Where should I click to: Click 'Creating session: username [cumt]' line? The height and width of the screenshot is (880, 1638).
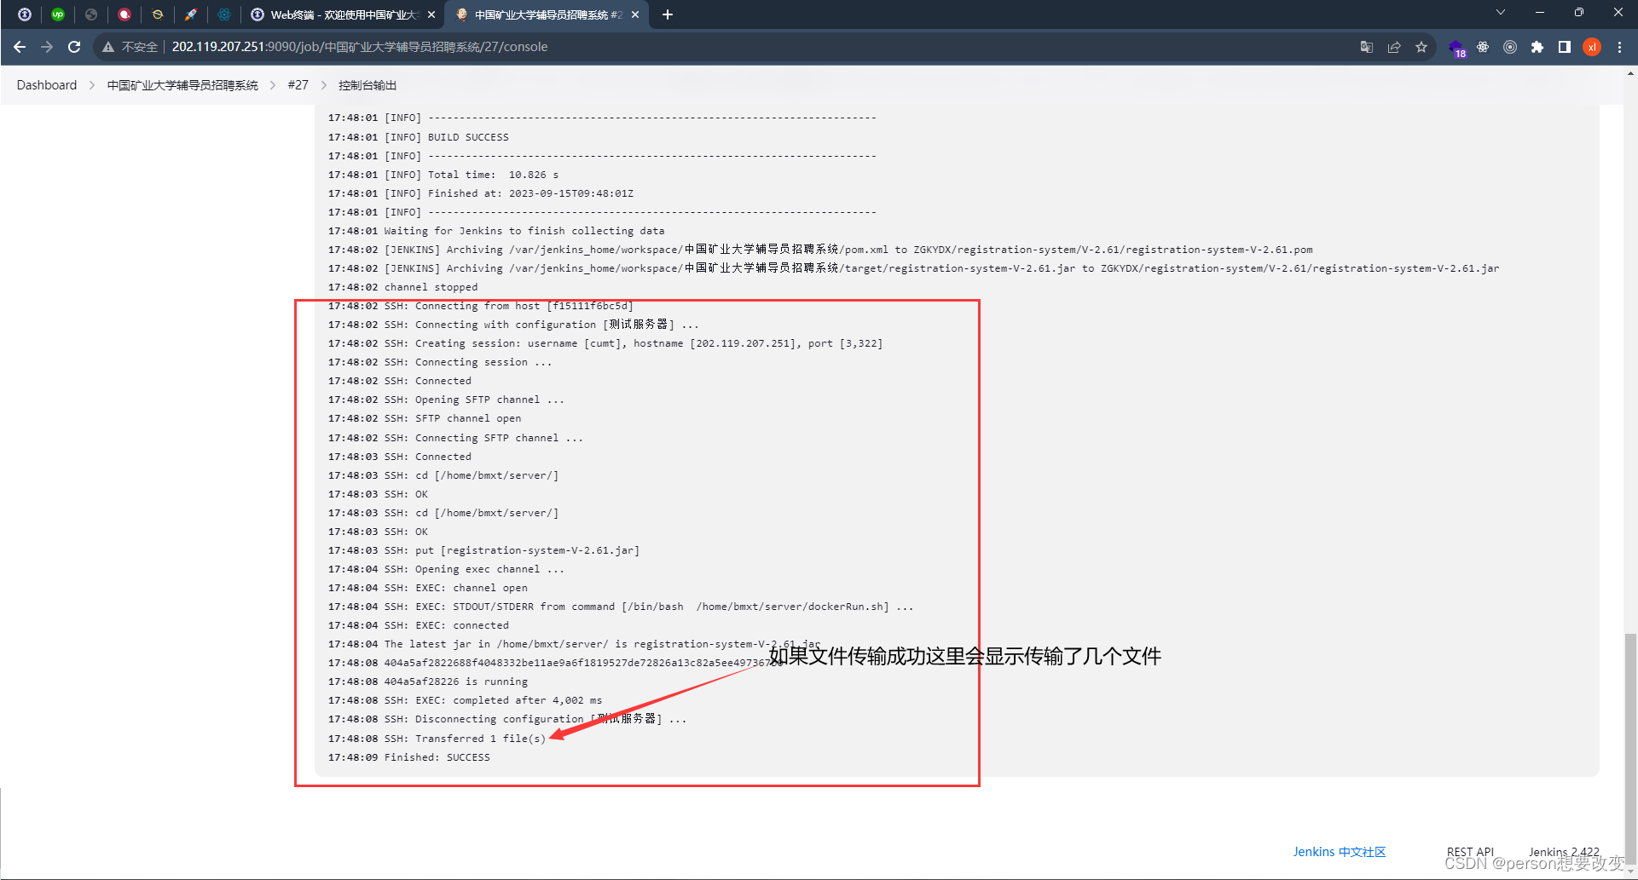605,343
